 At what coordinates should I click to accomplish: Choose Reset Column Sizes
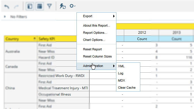tap(96, 56)
